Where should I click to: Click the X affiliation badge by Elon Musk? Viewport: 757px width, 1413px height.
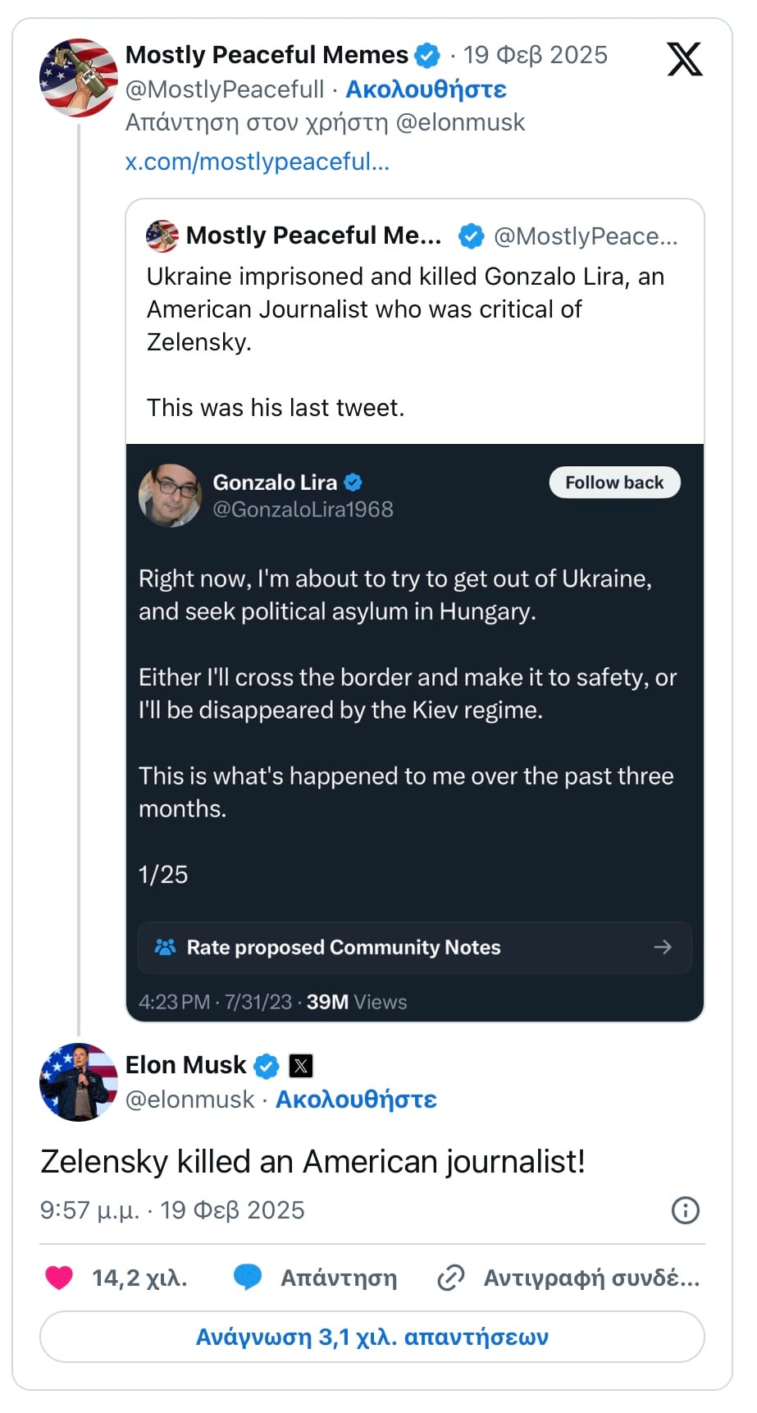pyautogui.click(x=301, y=1066)
